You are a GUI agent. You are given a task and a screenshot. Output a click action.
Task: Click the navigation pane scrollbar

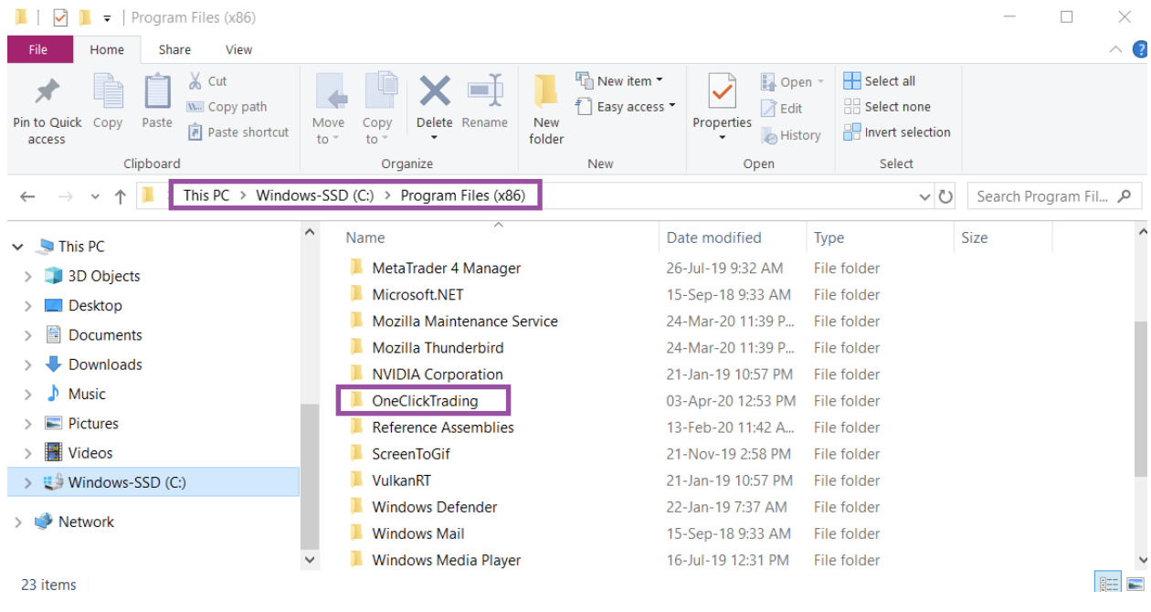click(x=310, y=475)
